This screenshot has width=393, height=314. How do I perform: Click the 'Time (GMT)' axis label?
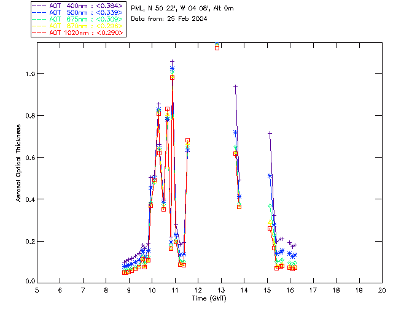(x=209, y=299)
